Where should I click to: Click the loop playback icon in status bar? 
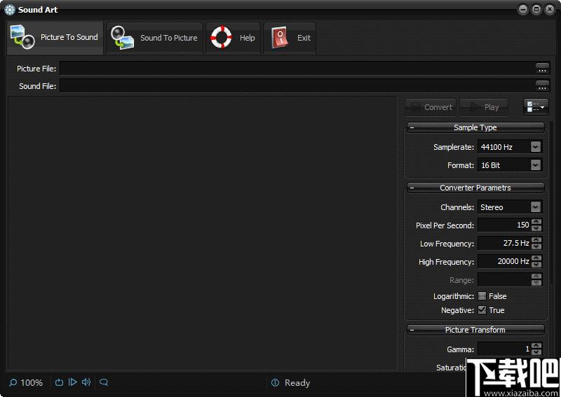point(59,382)
